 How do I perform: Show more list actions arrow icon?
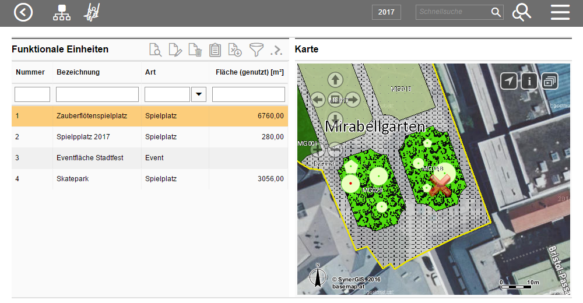pyautogui.click(x=276, y=50)
